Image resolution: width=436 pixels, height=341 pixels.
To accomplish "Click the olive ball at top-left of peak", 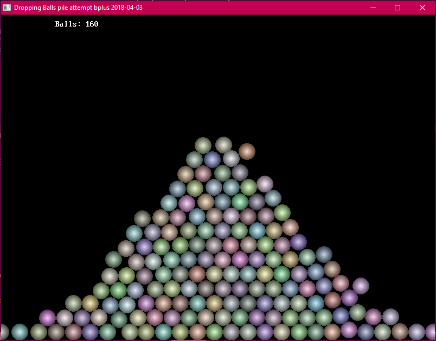I will click(203, 145).
